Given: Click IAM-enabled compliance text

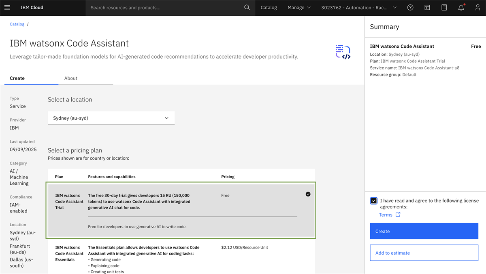Looking at the screenshot, I should pyautogui.click(x=19, y=208).
